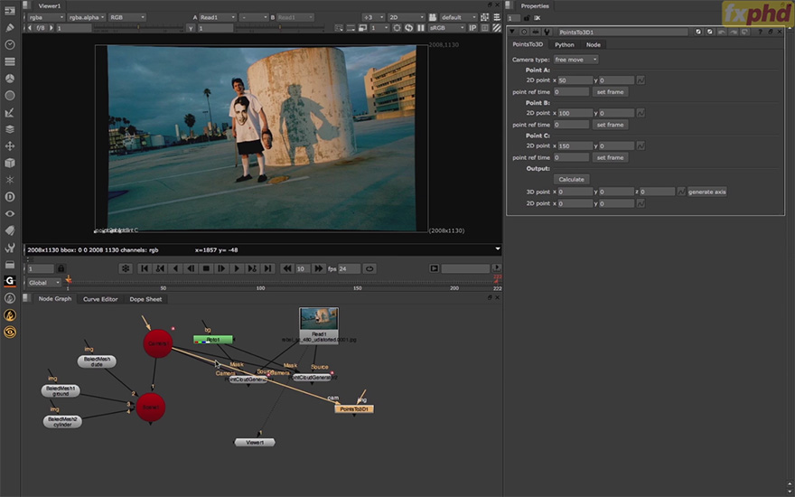This screenshot has width=795, height=497.
Task: Open the Particles toolbar menu
Action: [10, 180]
